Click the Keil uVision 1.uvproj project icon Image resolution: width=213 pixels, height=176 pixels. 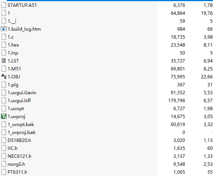[4, 117]
